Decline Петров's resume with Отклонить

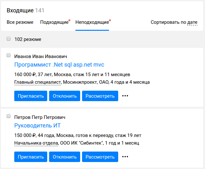[x=65, y=157]
